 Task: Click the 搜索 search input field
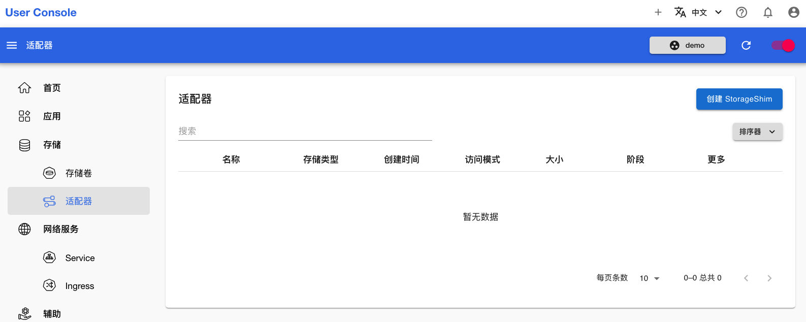(x=305, y=131)
